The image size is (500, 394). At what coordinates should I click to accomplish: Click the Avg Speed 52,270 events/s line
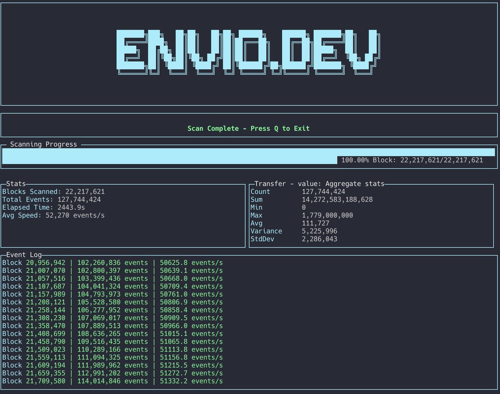point(53,216)
